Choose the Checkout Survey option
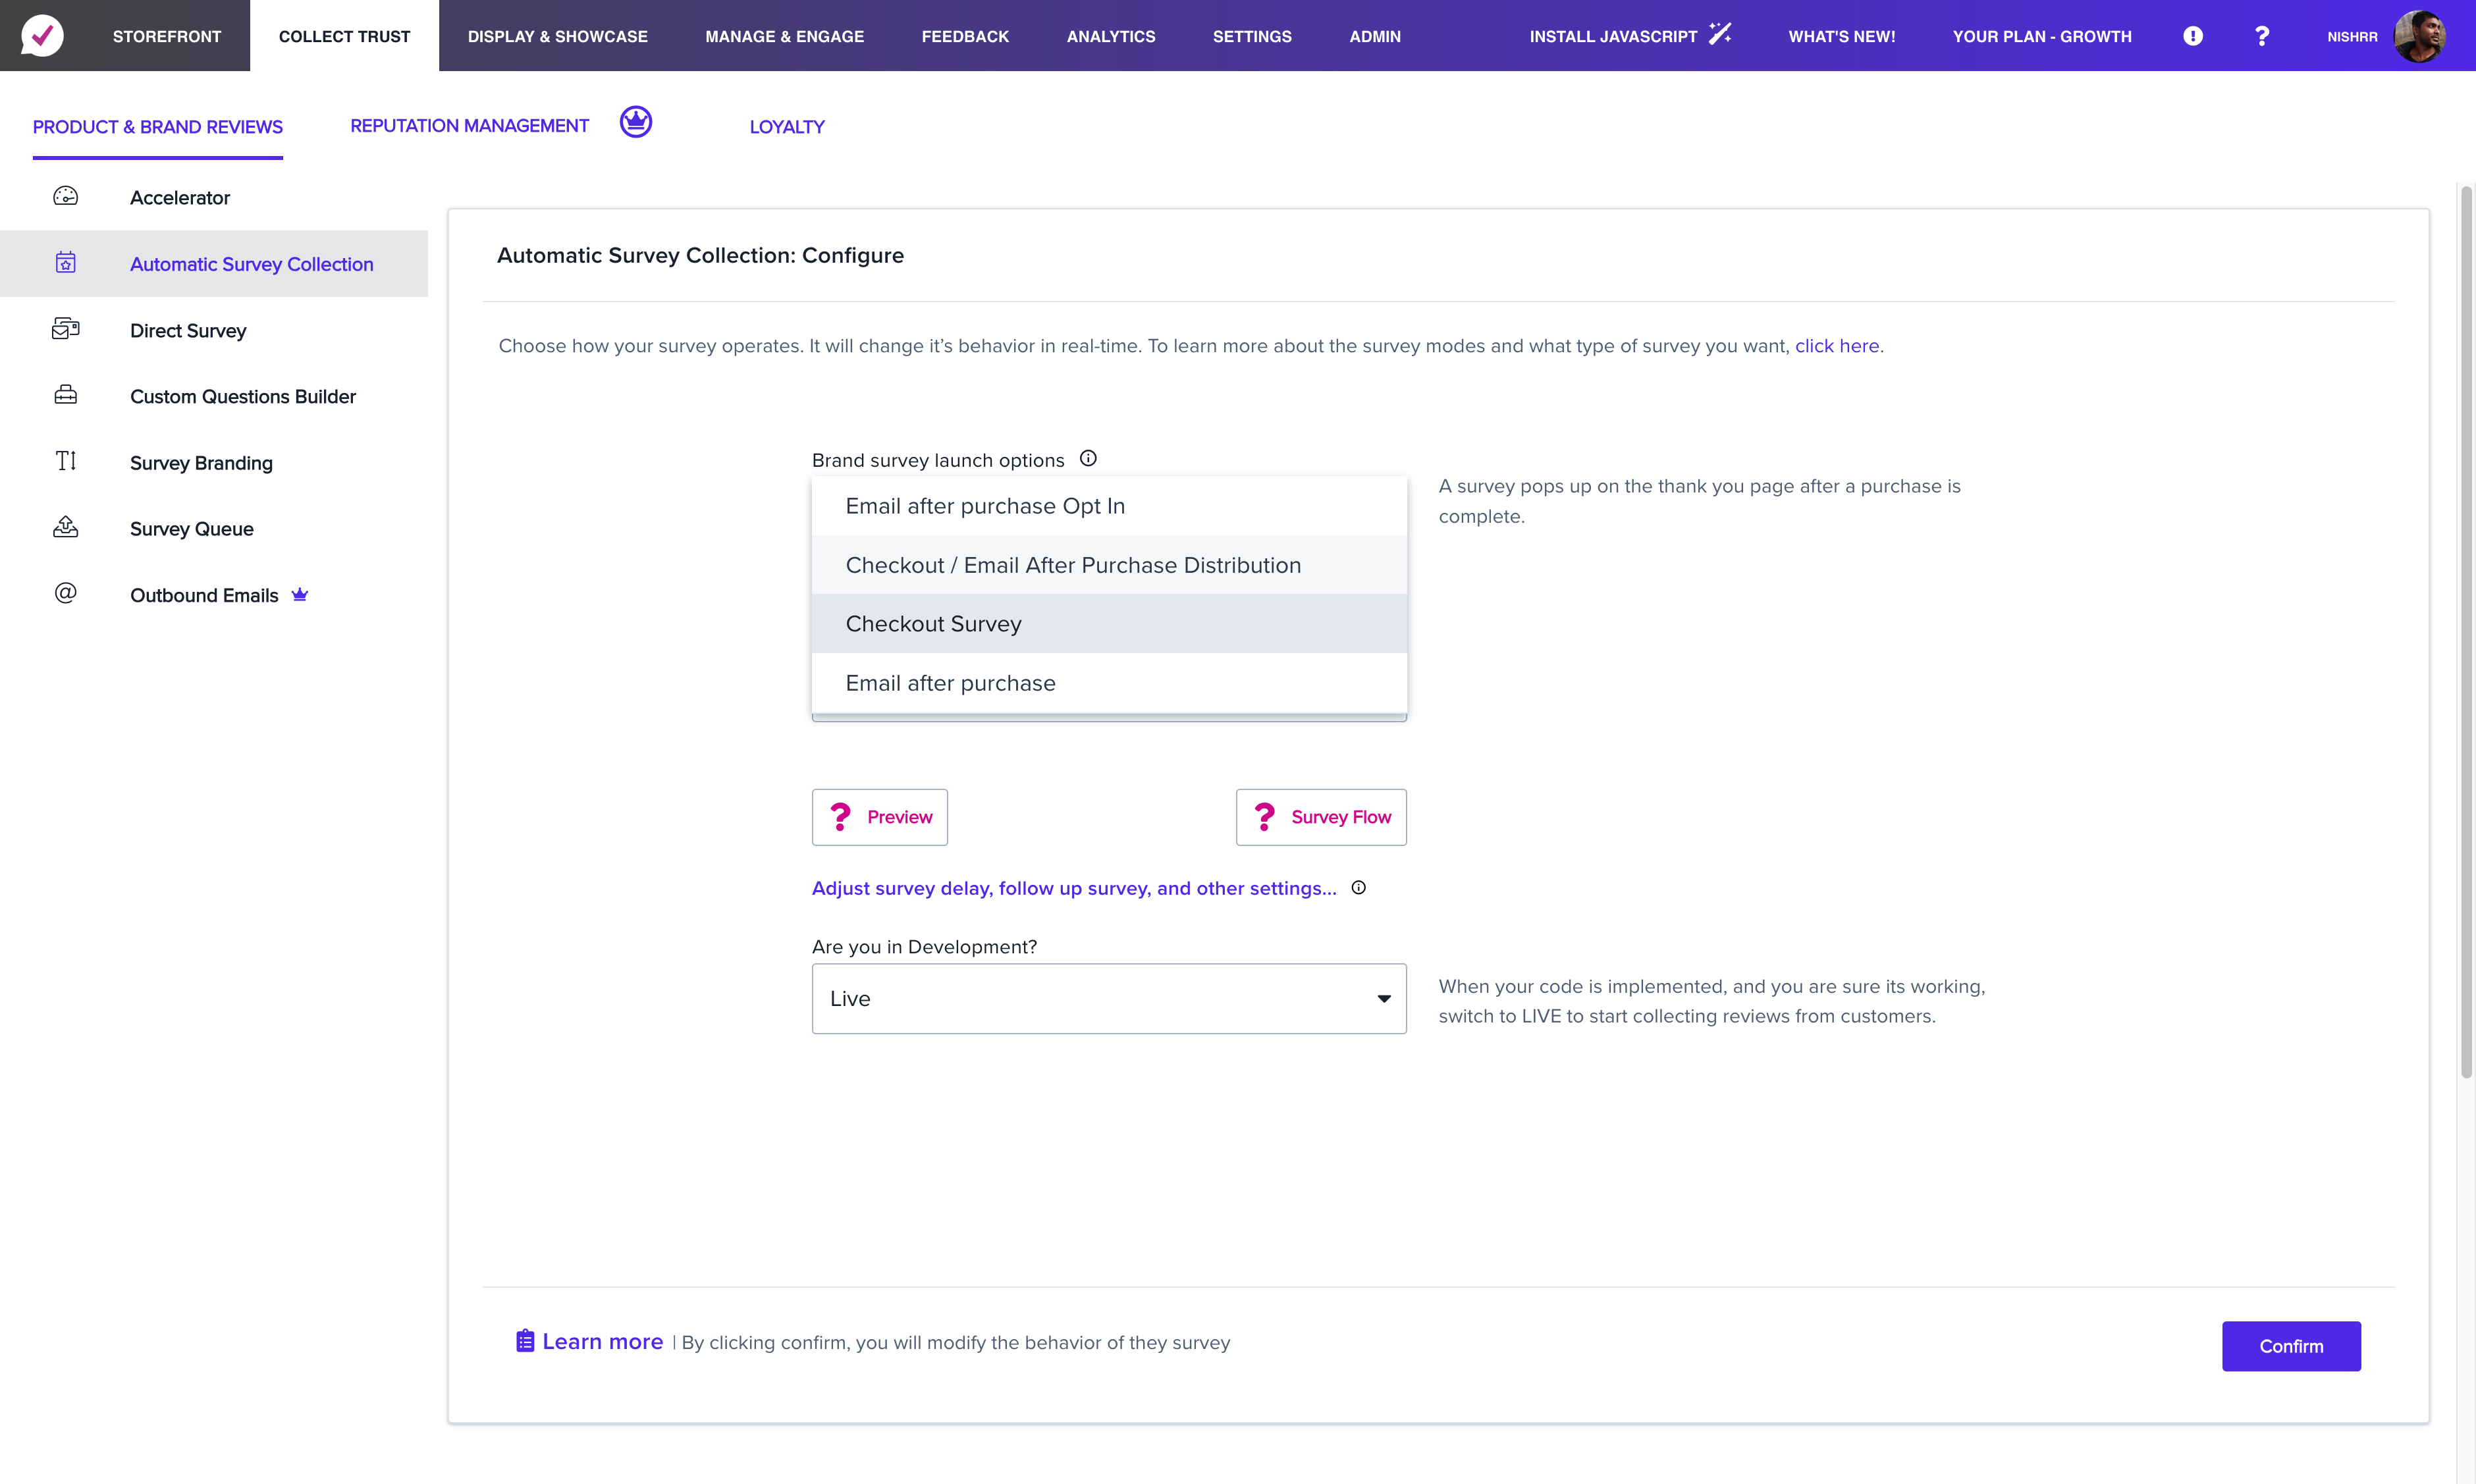The height and width of the screenshot is (1484, 2476). (x=1109, y=624)
